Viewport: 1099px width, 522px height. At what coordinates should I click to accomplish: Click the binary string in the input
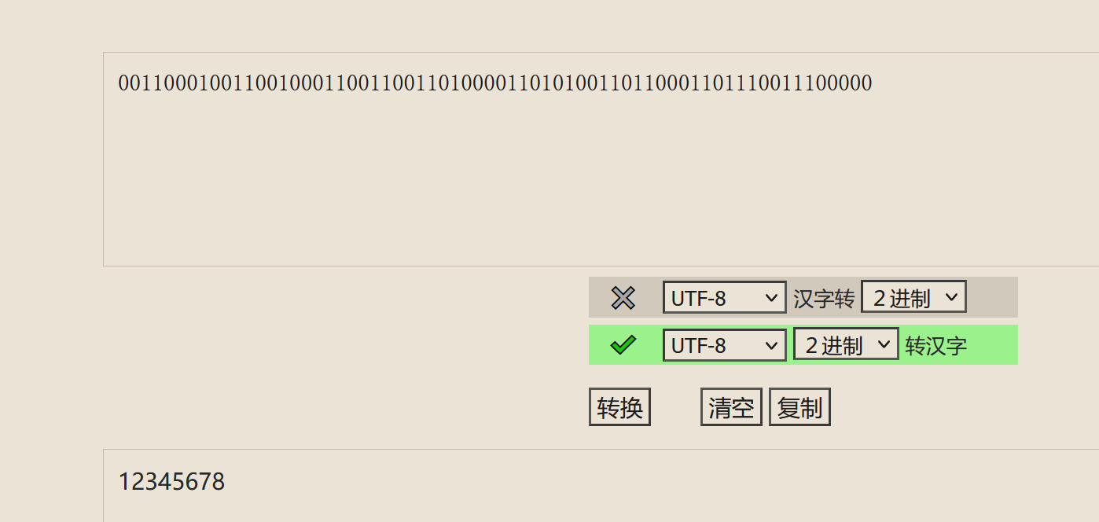[x=494, y=83]
